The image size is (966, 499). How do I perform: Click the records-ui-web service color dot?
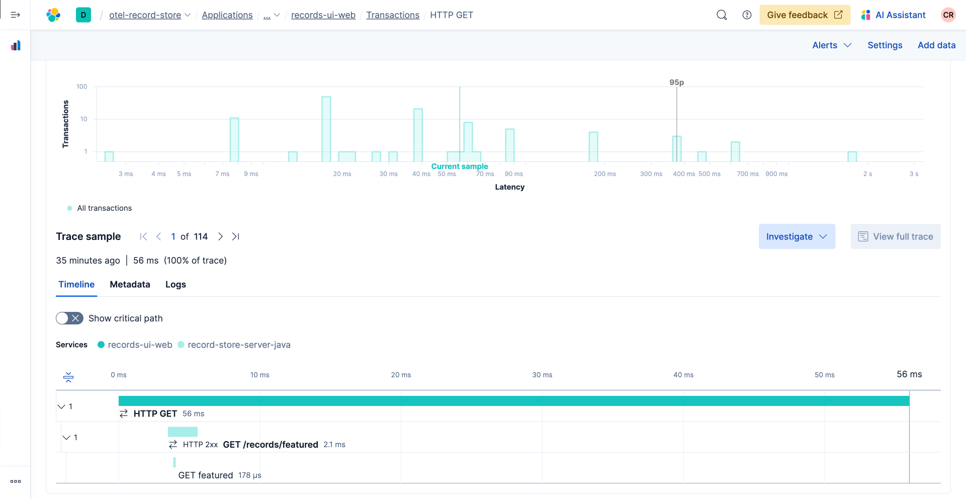coord(101,345)
